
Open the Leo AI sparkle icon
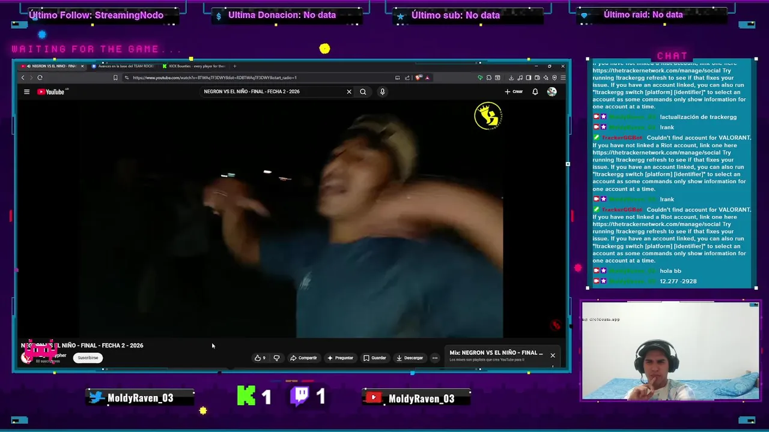pos(546,77)
